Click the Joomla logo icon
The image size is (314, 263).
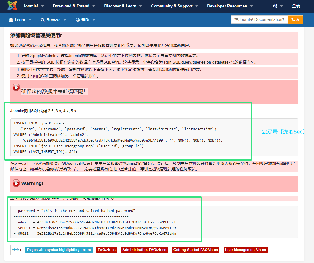[12, 6]
